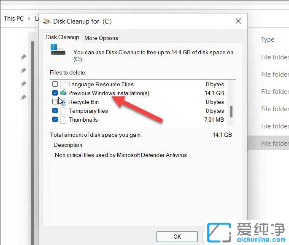Click the Thumbnails file icon

click(63, 120)
